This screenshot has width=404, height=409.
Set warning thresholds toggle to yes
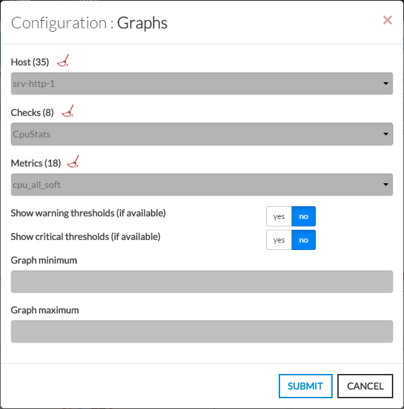[279, 216]
